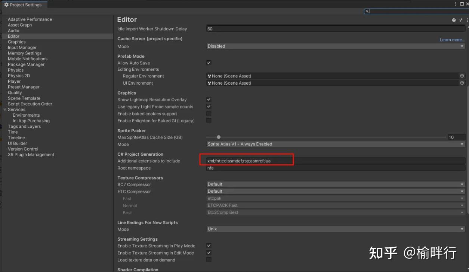
Task: Disable Texture Streaming In Play Mode
Action: [209, 246]
